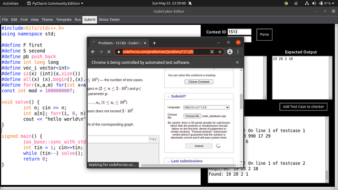This screenshot has height=190, width=338.
Task: Click the Chrome back arrow
Action: pyautogui.click(x=93, y=52)
